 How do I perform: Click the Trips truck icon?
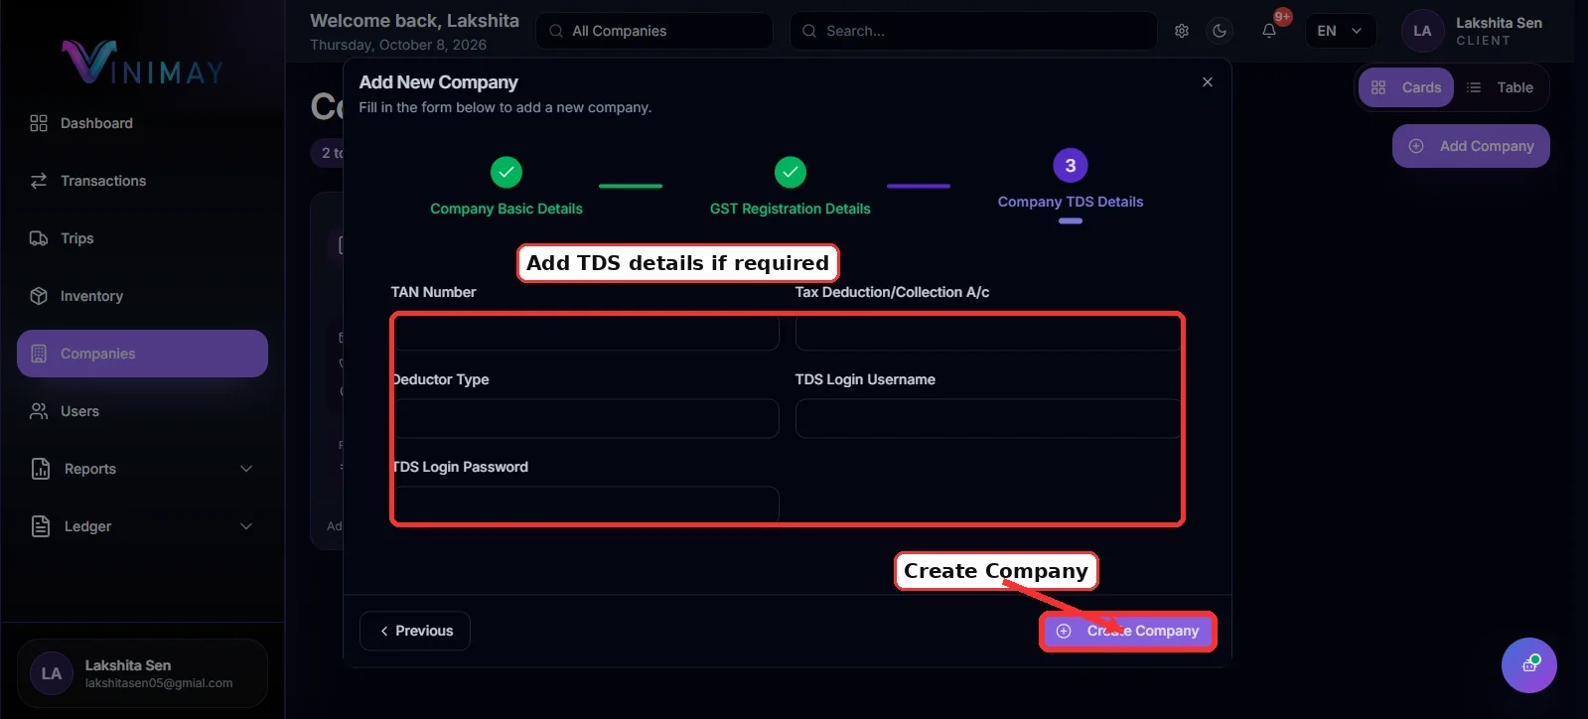[39, 238]
